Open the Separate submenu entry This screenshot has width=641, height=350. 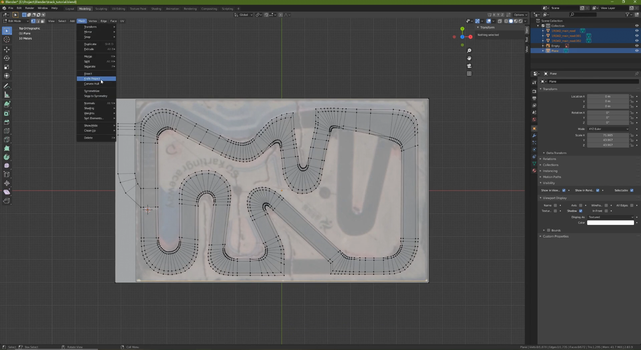point(96,66)
